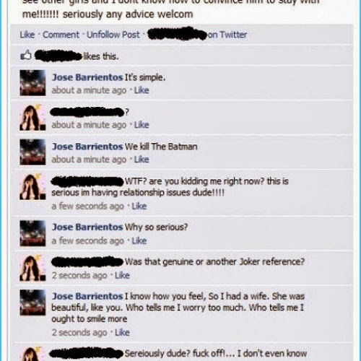Like the "Joker reference?" comment
This screenshot has height=361, width=361.
pos(122,275)
